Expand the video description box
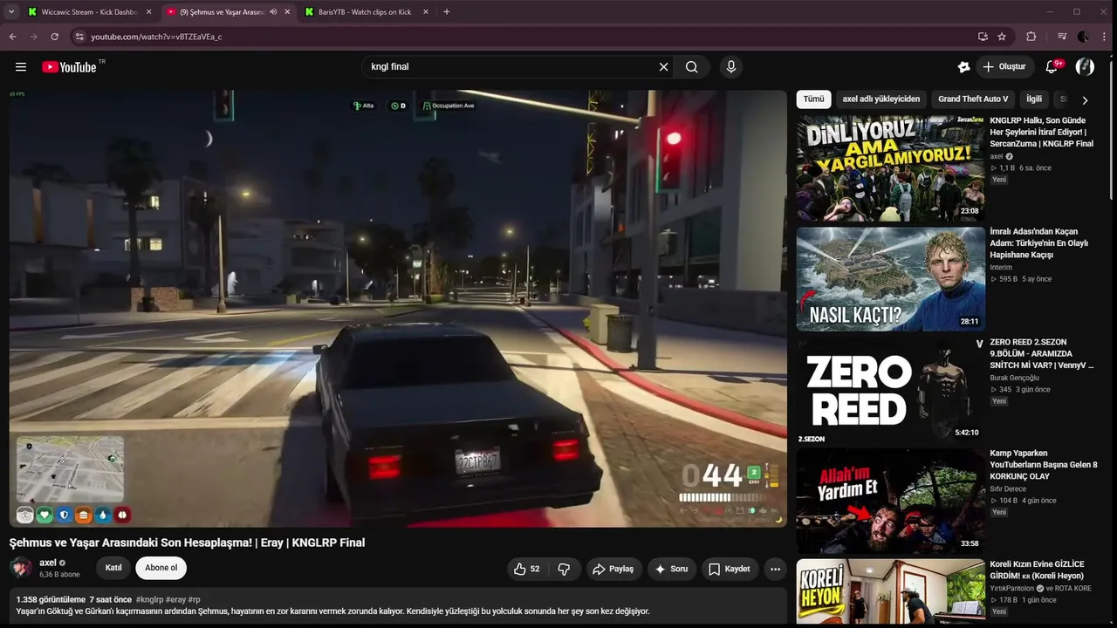The width and height of the screenshot is (1117, 628). coord(398,605)
